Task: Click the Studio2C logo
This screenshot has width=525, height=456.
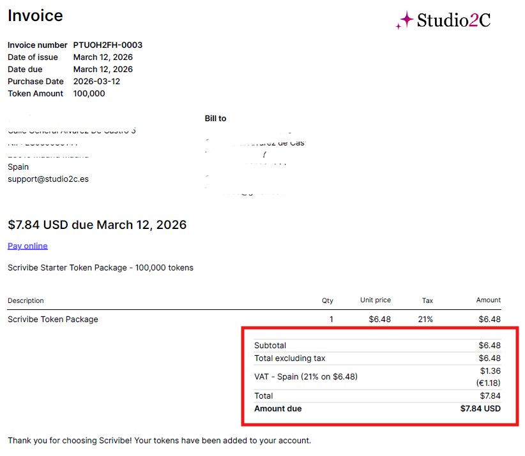Action: 443,20
